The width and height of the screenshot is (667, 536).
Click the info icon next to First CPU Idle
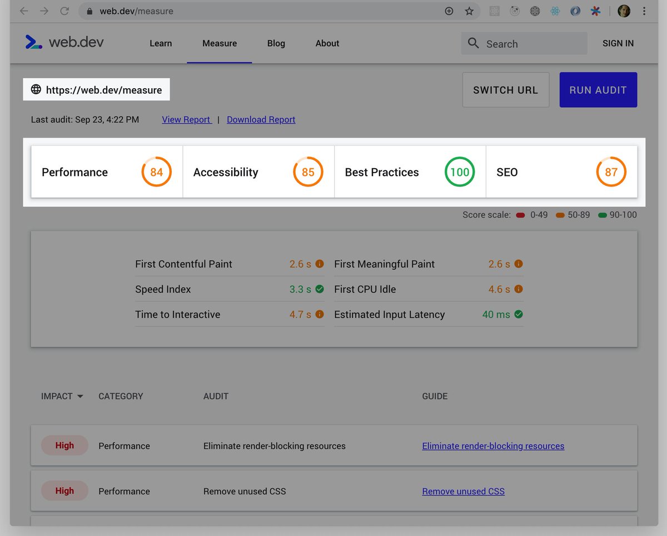[519, 289]
